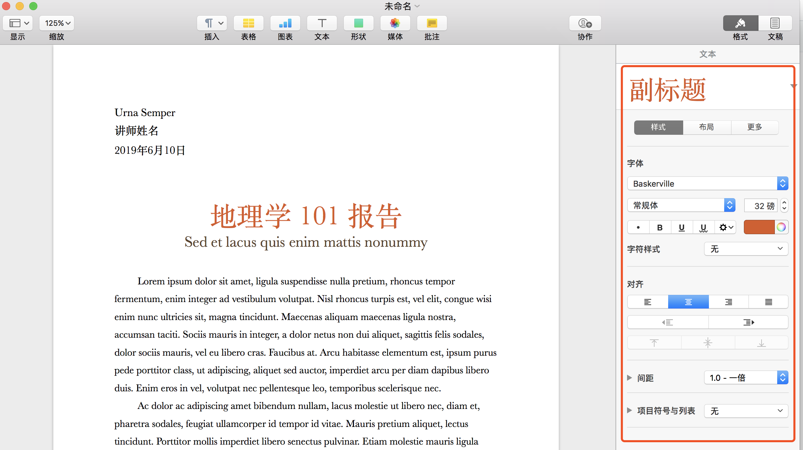This screenshot has width=803, height=450.
Task: Toggle underline with the U button
Action: [x=682, y=227]
